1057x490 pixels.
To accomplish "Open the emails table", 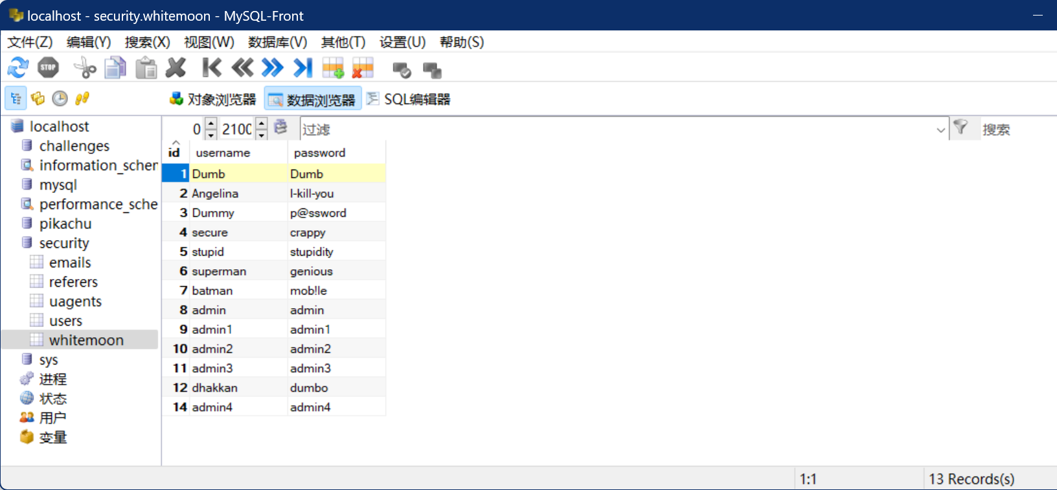I will click(x=61, y=262).
